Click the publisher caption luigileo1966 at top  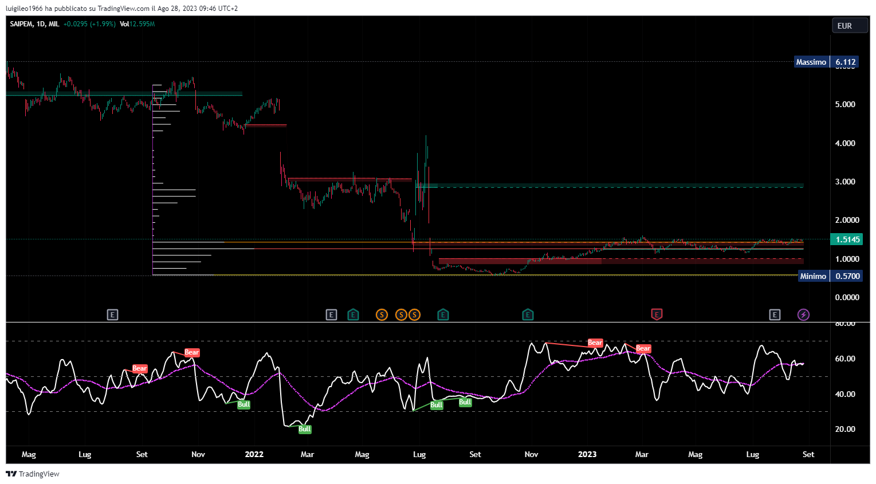tap(122, 9)
